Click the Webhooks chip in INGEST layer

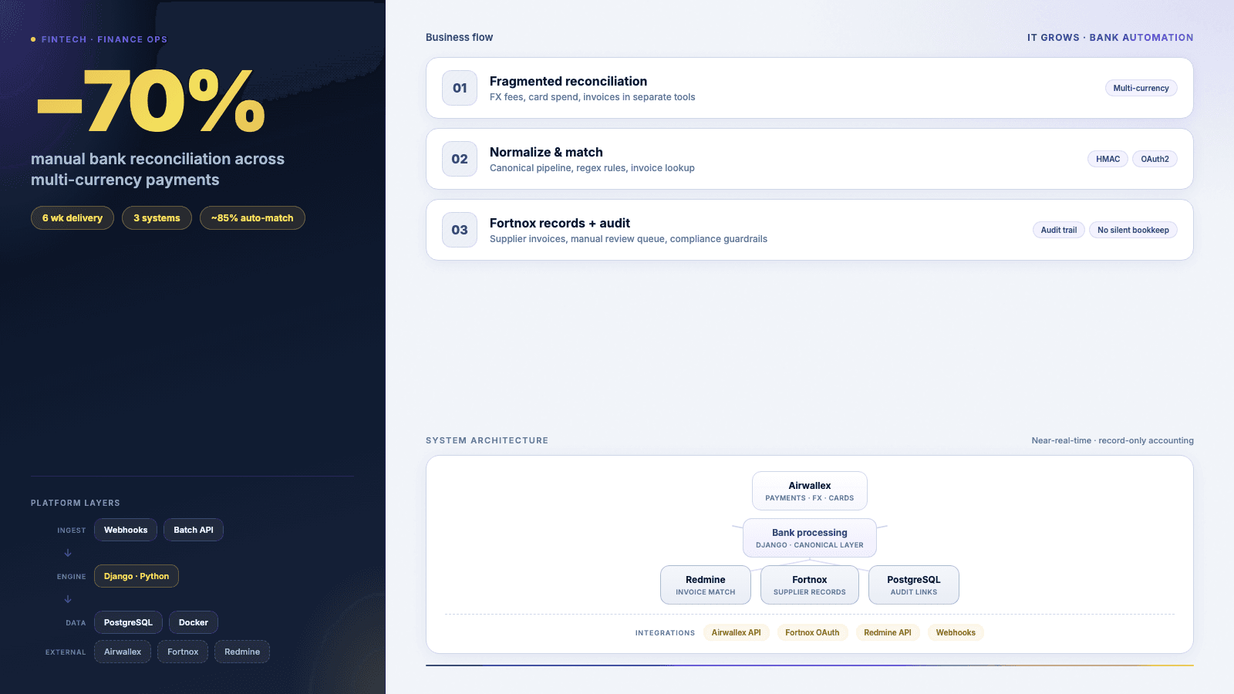[x=126, y=530]
